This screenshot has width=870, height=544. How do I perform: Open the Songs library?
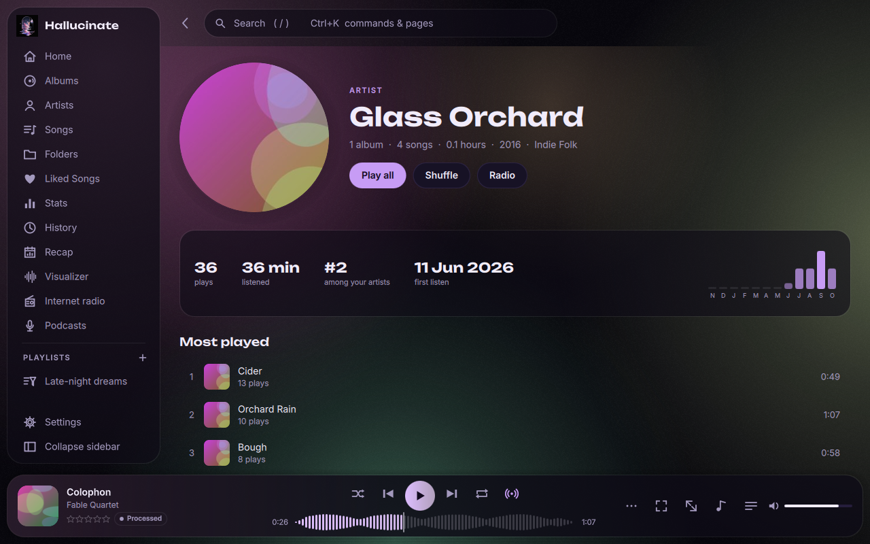click(84, 130)
